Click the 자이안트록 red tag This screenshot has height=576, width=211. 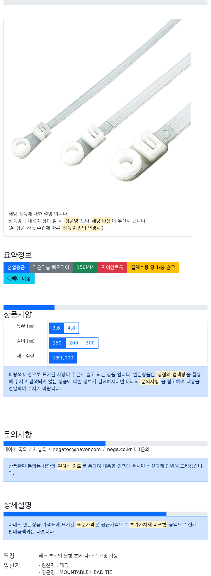[x=113, y=268]
